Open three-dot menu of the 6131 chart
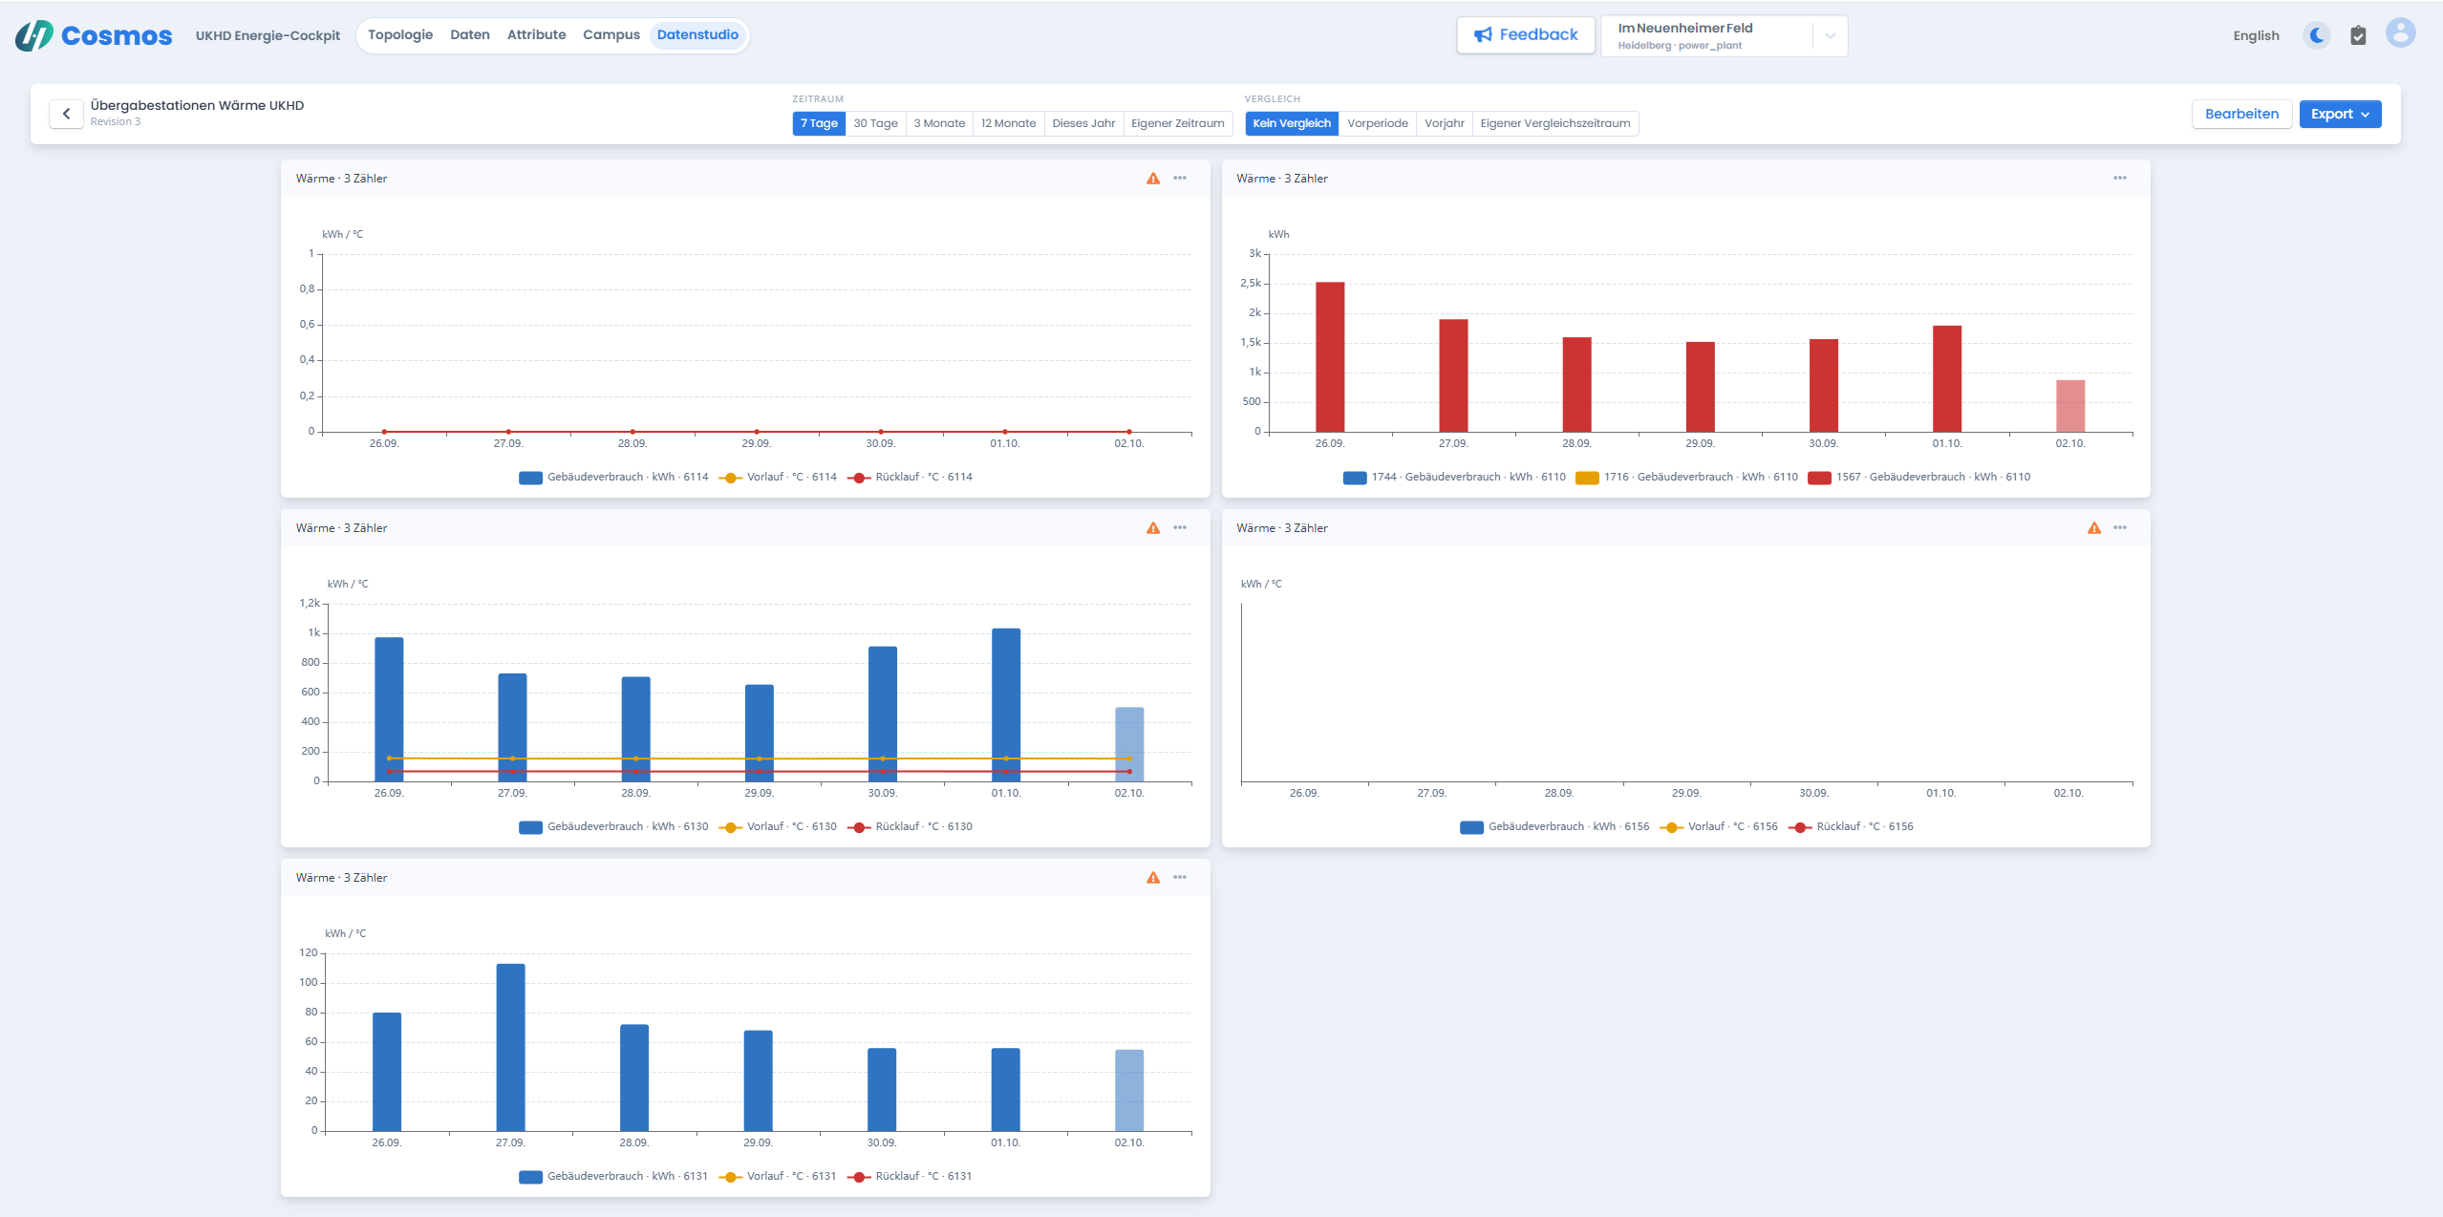 click(1180, 878)
